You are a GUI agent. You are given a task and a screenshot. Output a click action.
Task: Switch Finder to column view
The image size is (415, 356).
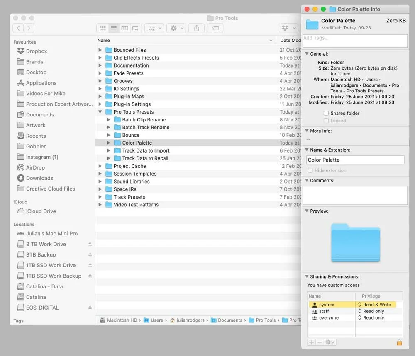pyautogui.click(x=125, y=28)
